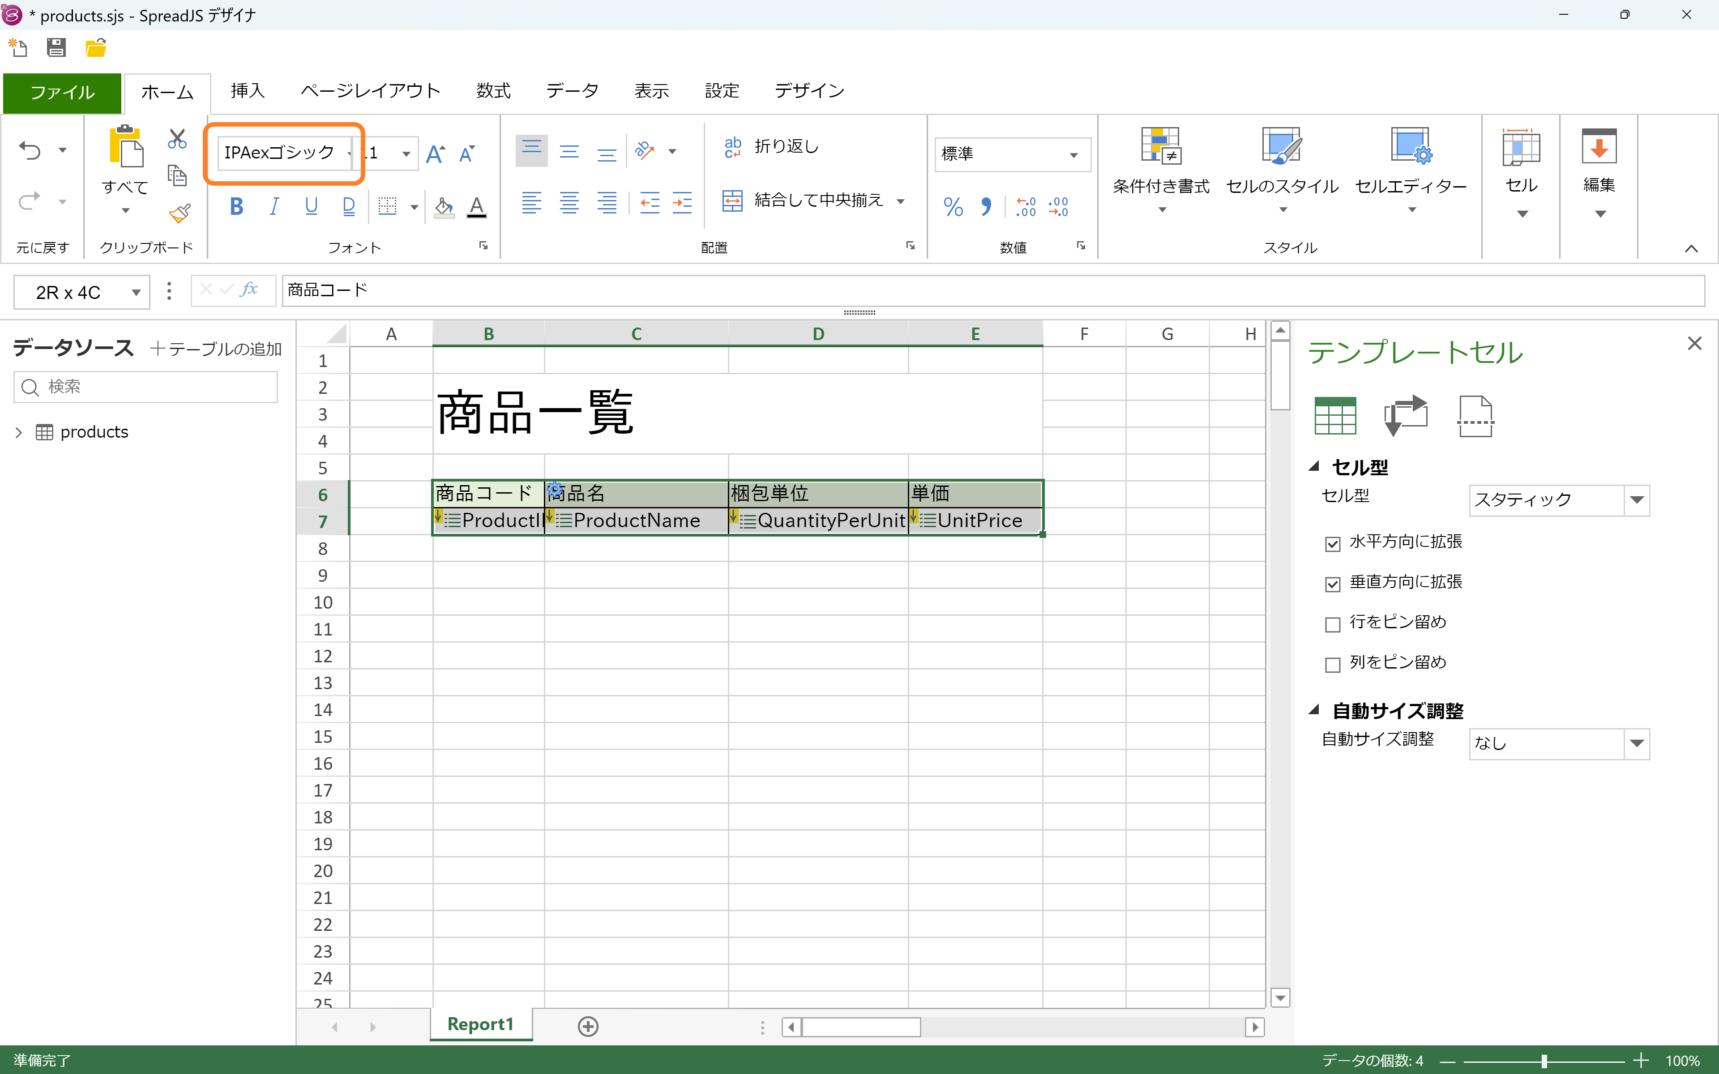Switch to the データ tab
This screenshot has height=1074, width=1719.
coord(573,91)
